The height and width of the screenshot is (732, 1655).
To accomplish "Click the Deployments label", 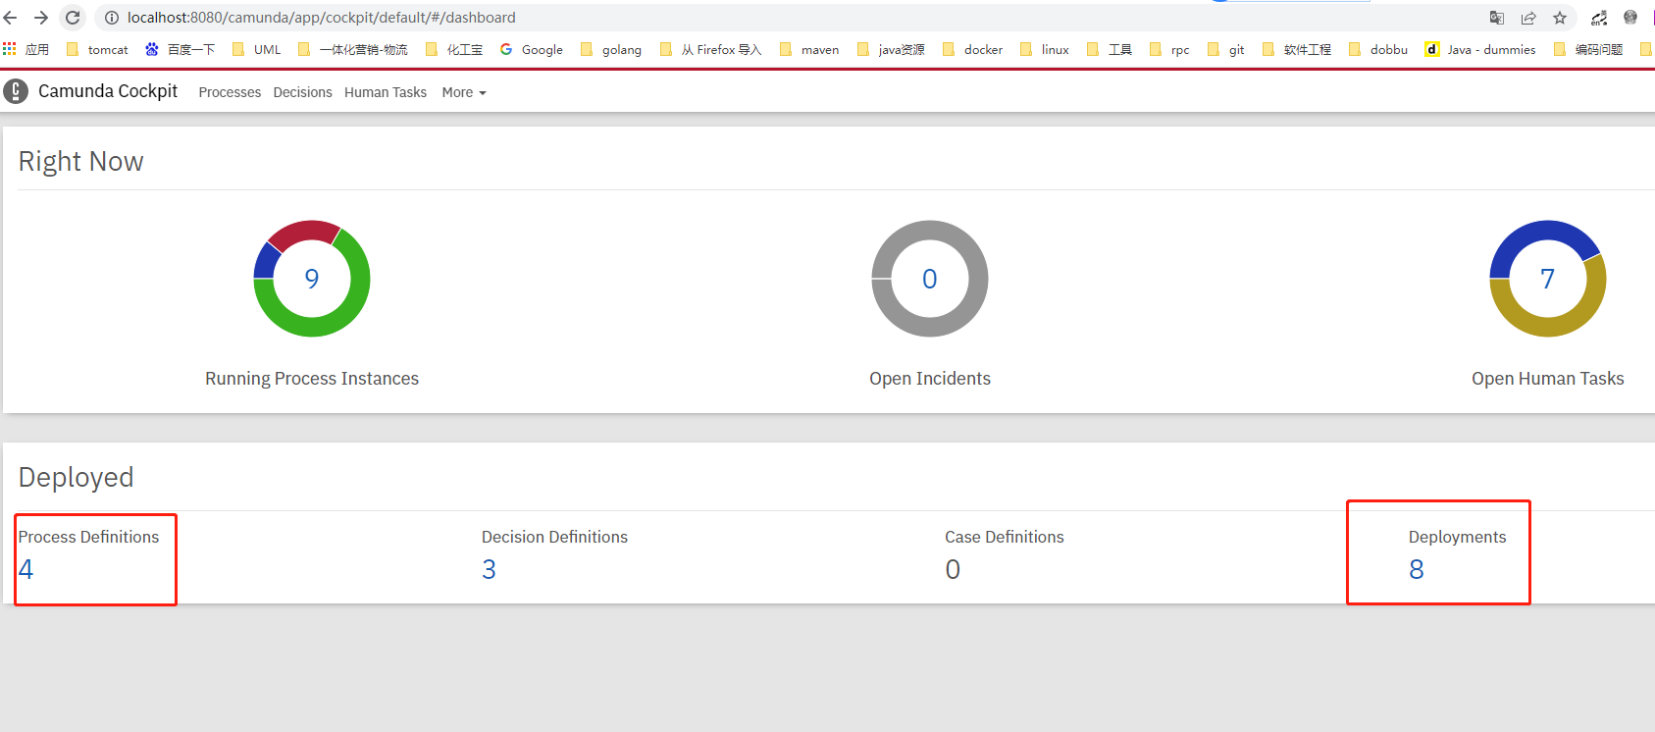I will click(x=1457, y=537).
